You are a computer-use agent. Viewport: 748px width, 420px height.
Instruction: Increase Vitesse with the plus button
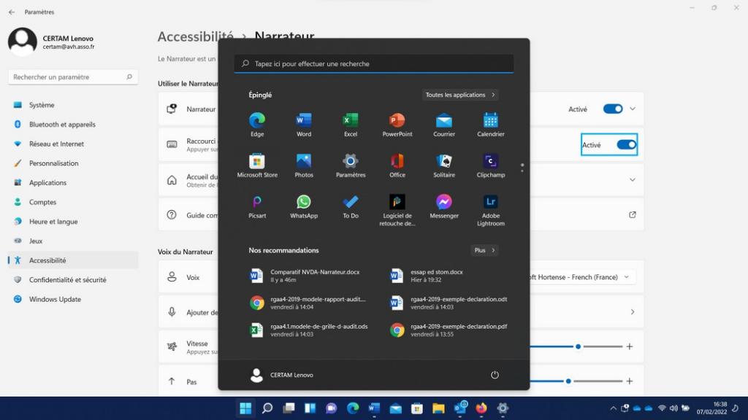click(630, 346)
